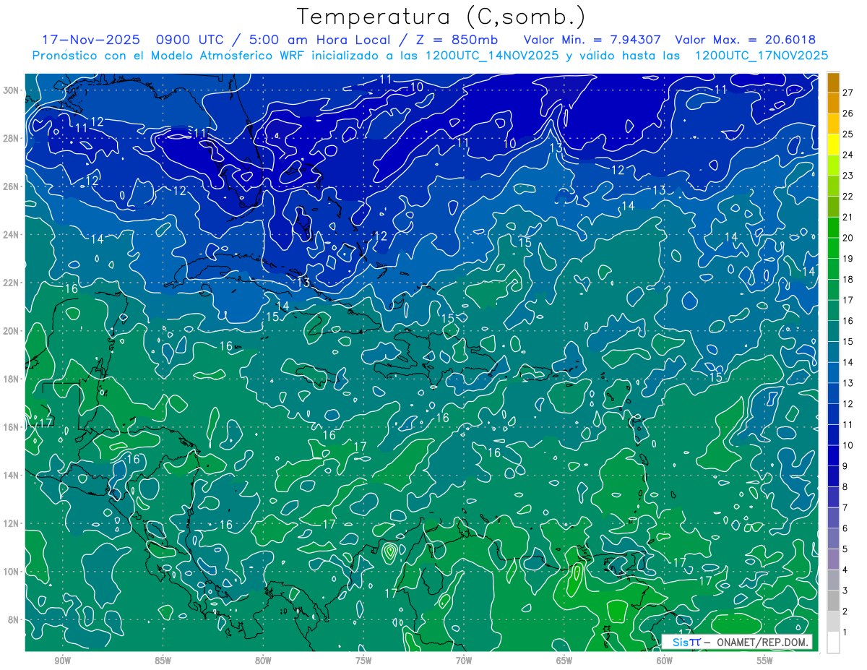Click the "1200UTC_17NOV2025" valid-until time
This screenshot has height=670, width=867.
tap(761, 56)
